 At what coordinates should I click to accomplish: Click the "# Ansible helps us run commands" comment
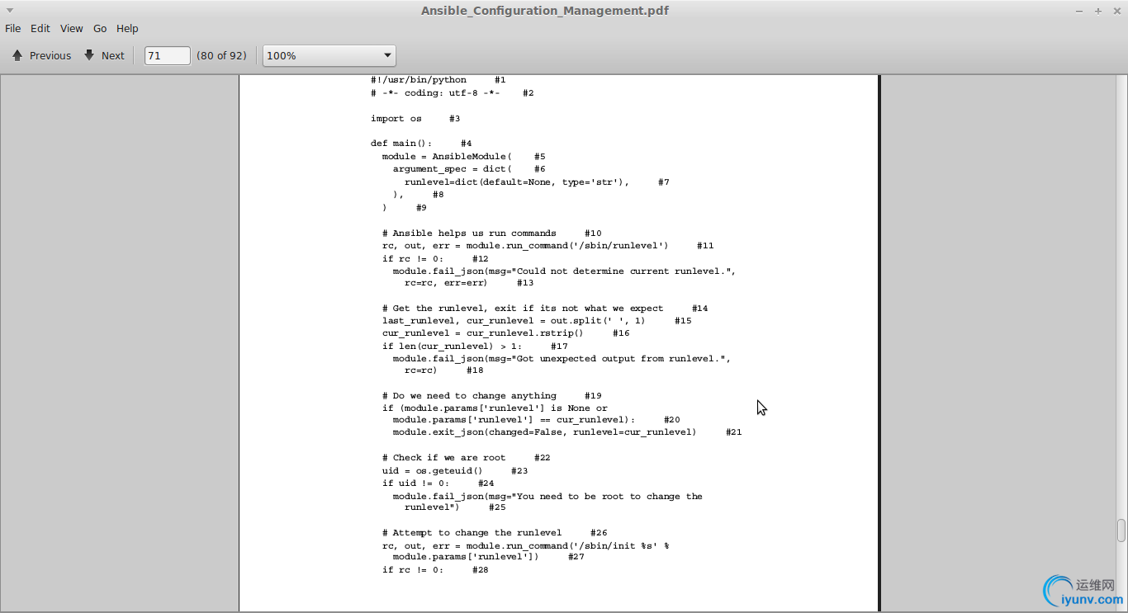492,233
